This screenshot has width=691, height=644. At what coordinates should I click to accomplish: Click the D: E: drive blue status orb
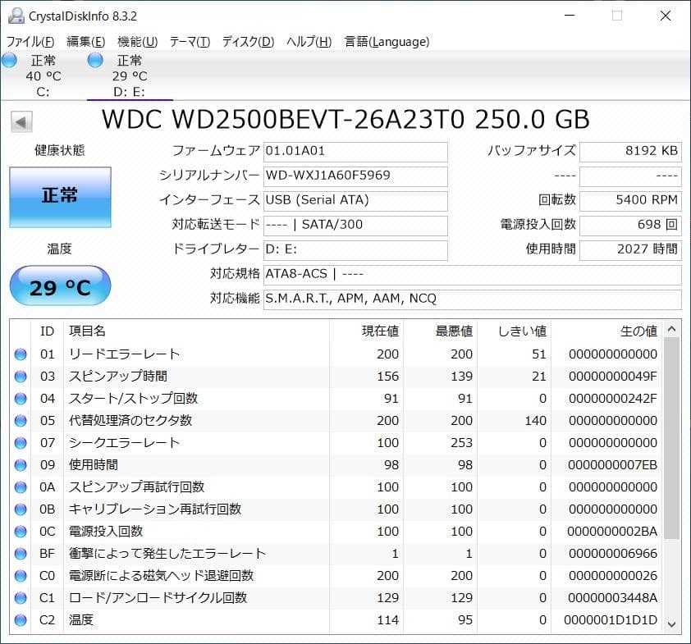coord(95,61)
